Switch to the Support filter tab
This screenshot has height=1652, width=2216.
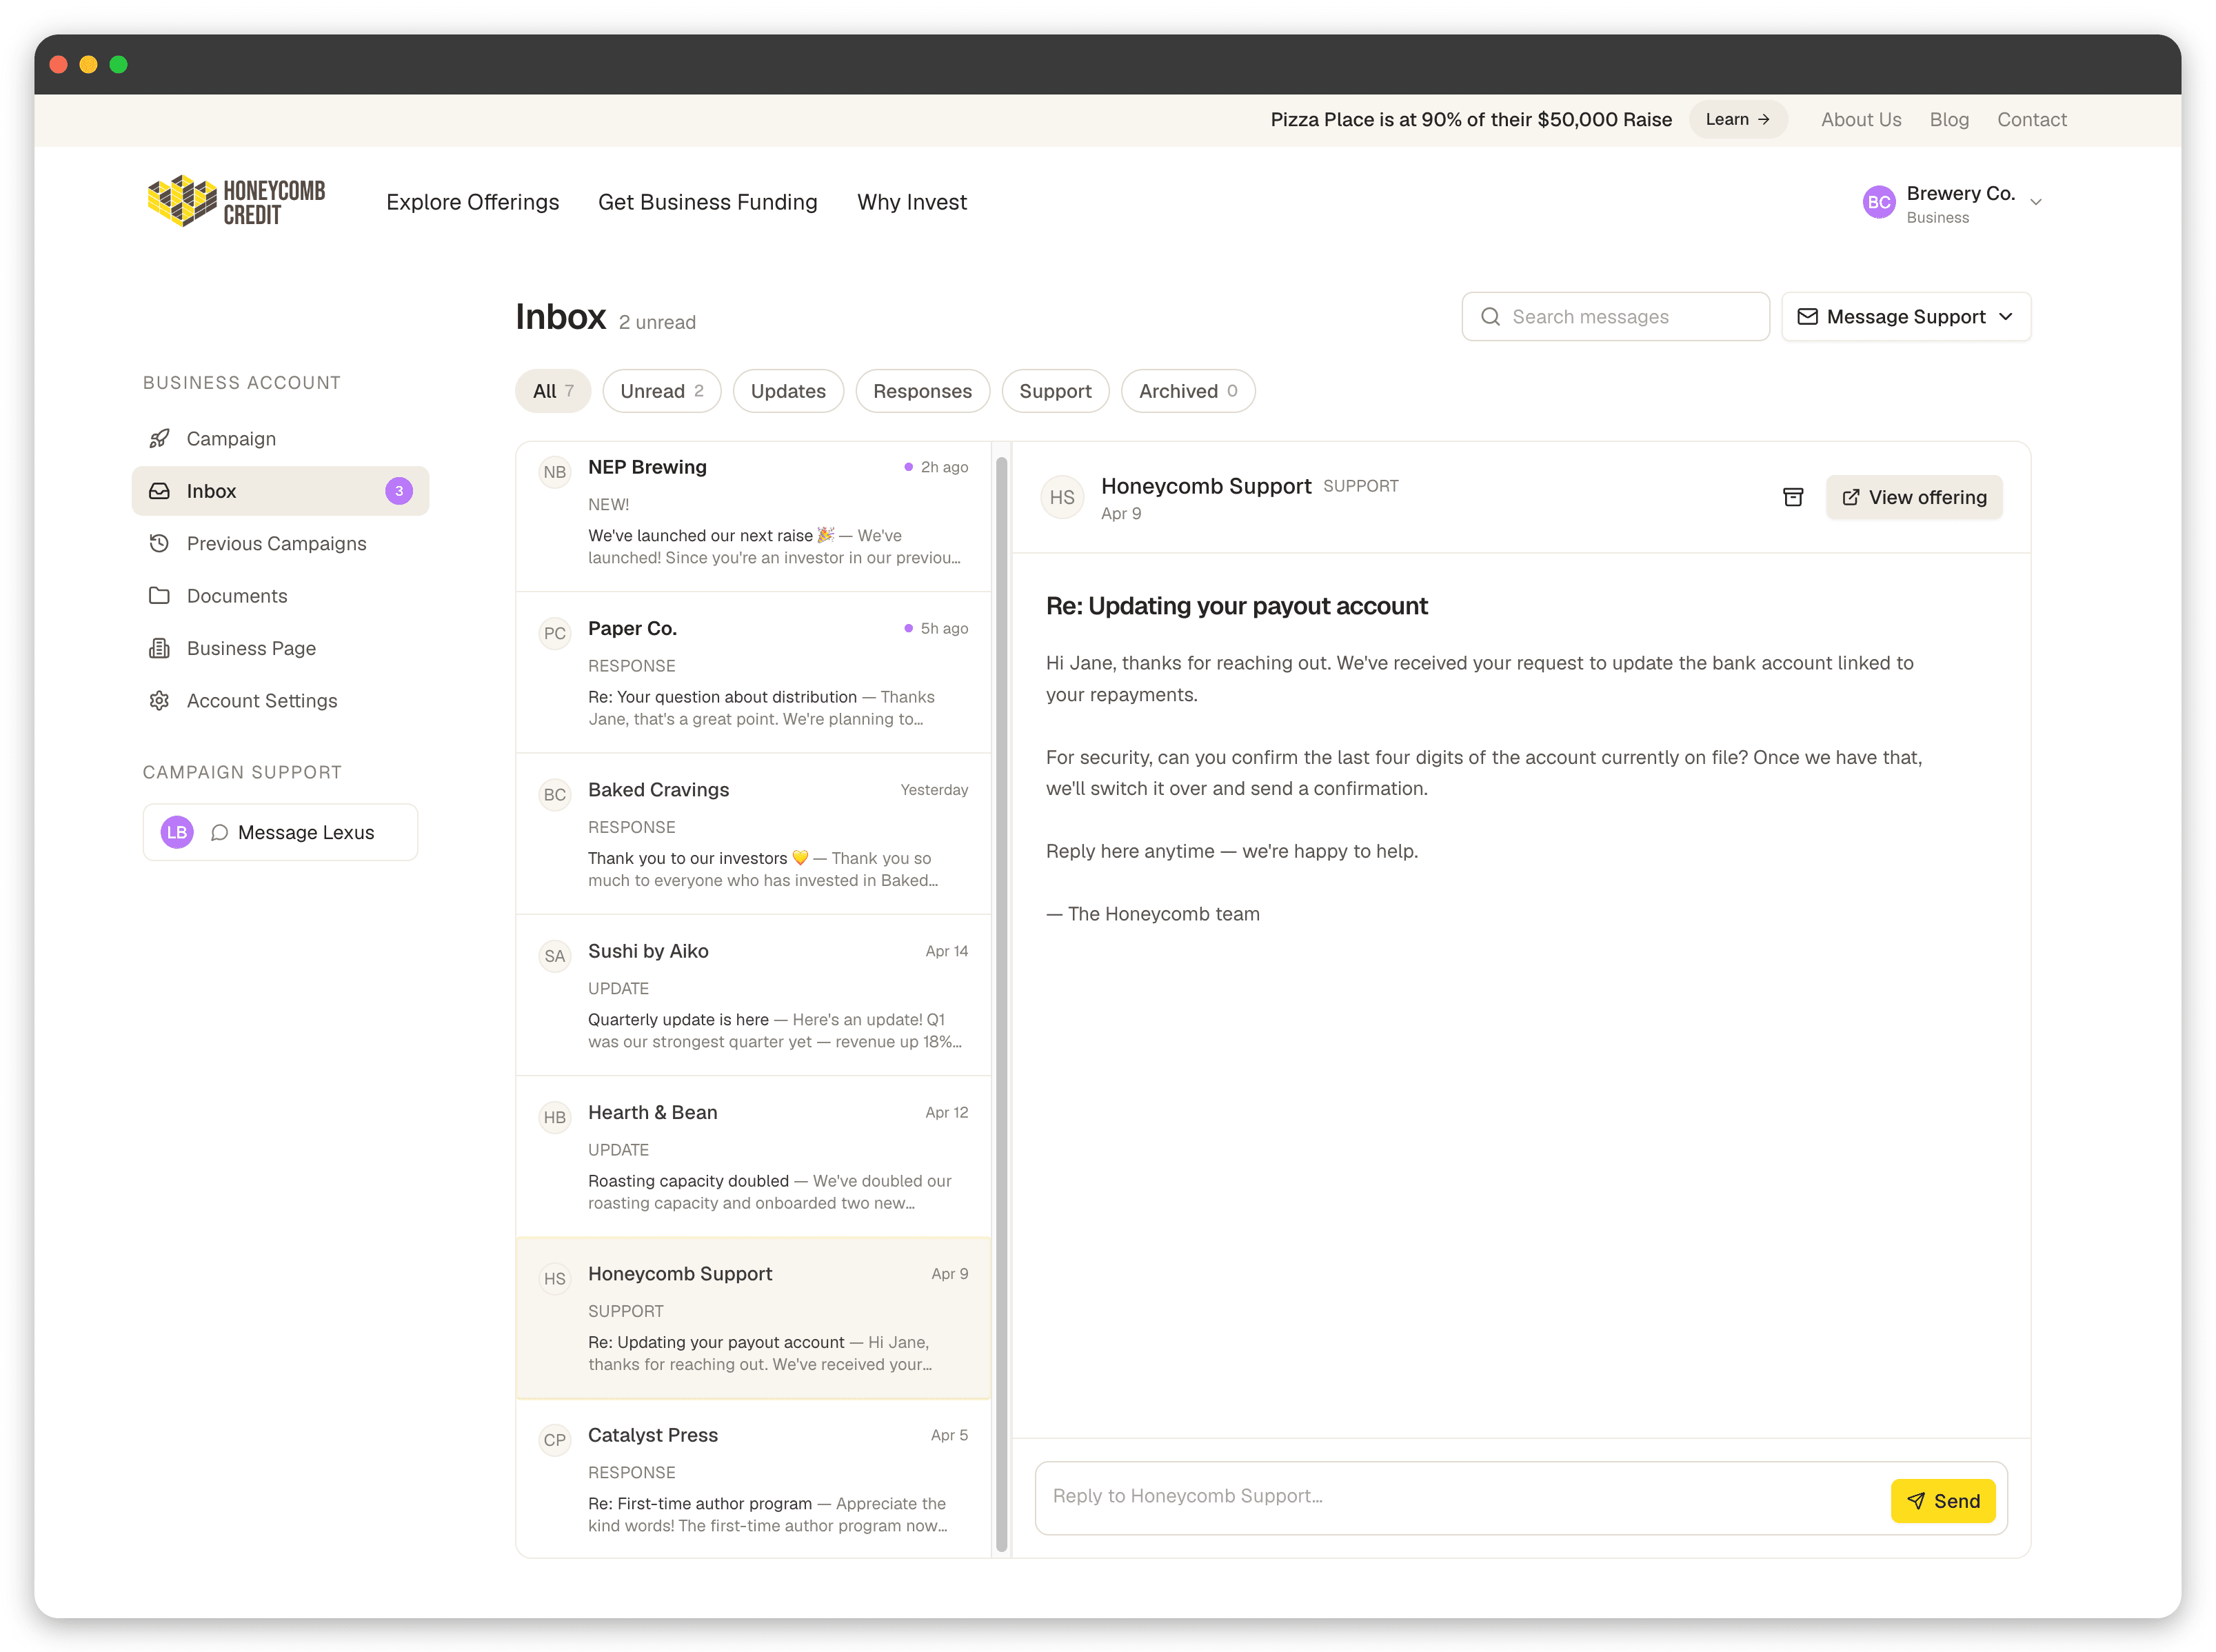(1055, 391)
